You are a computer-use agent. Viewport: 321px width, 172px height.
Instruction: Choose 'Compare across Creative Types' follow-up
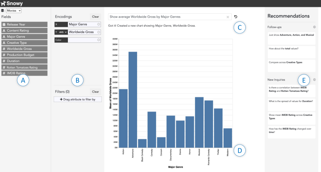pos(291,66)
